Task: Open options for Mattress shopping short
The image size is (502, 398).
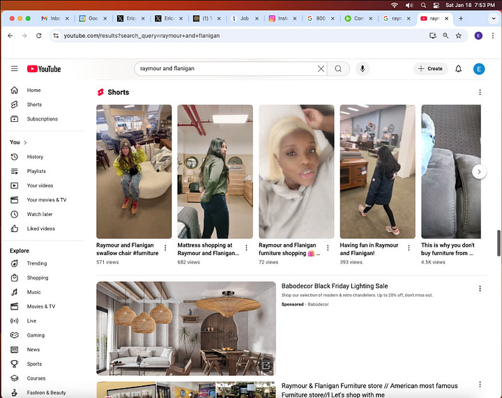Action: (x=246, y=247)
